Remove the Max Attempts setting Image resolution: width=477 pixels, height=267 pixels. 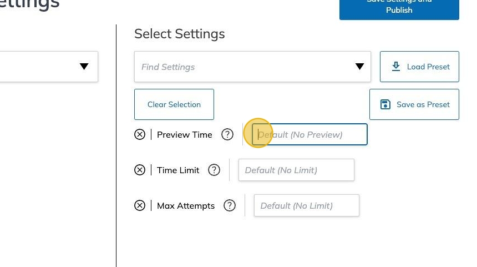click(140, 205)
